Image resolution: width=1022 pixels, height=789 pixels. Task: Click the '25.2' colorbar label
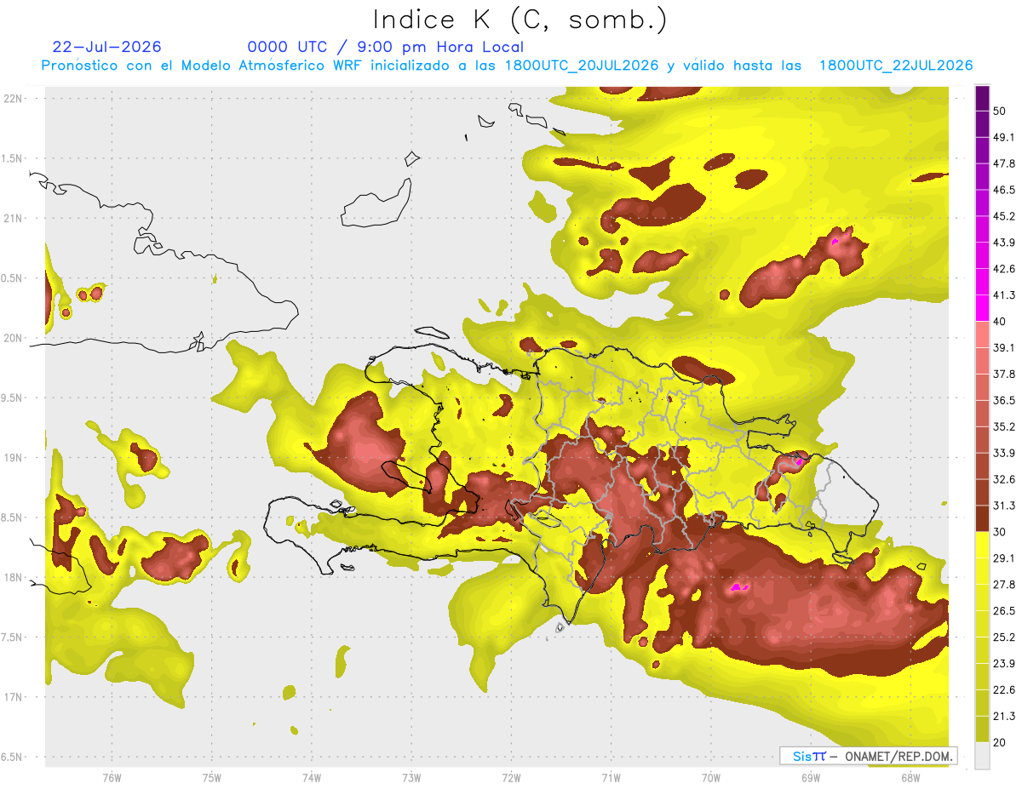(x=1003, y=637)
